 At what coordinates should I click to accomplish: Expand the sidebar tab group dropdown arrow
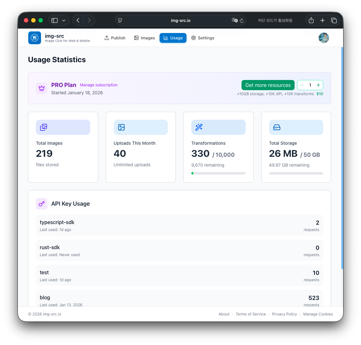(x=64, y=20)
